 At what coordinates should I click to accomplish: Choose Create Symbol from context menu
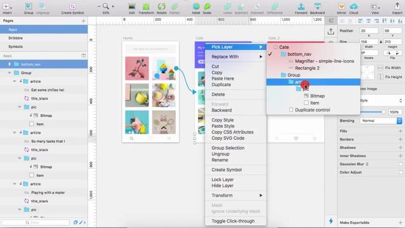point(227,170)
